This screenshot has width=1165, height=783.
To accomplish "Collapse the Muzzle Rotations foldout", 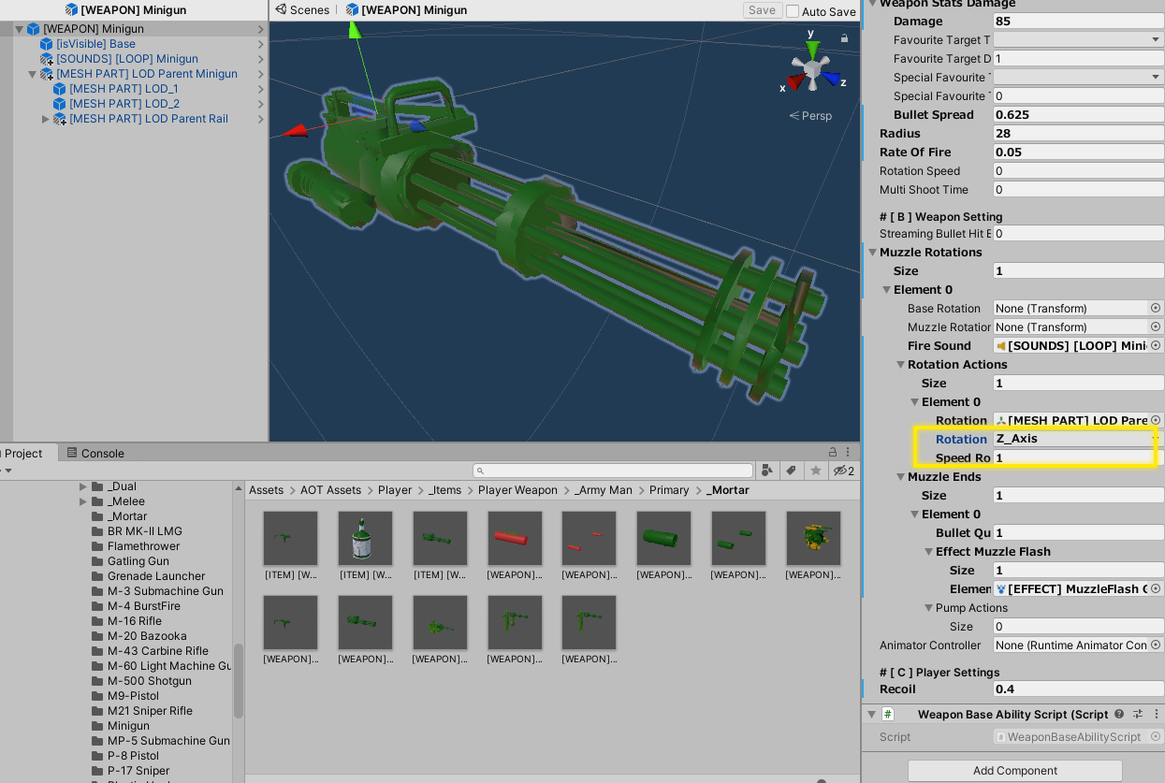I will (x=872, y=253).
